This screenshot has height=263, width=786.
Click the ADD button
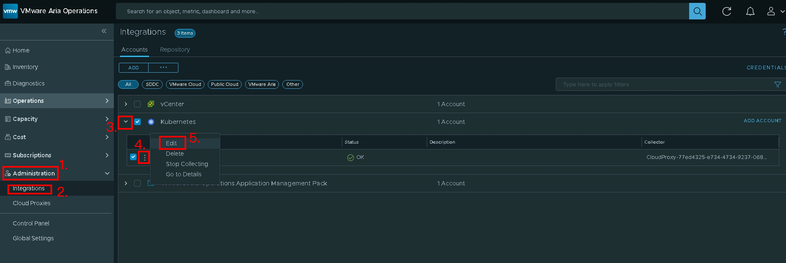click(134, 68)
